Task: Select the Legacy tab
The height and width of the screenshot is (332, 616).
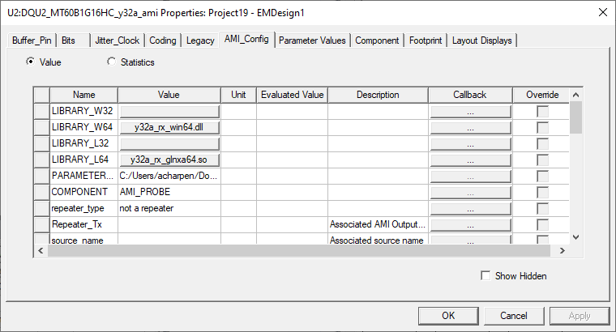Action: 200,40
